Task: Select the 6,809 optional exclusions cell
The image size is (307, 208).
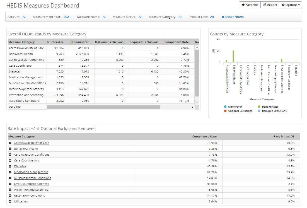Action: pyautogui.click(x=112, y=60)
